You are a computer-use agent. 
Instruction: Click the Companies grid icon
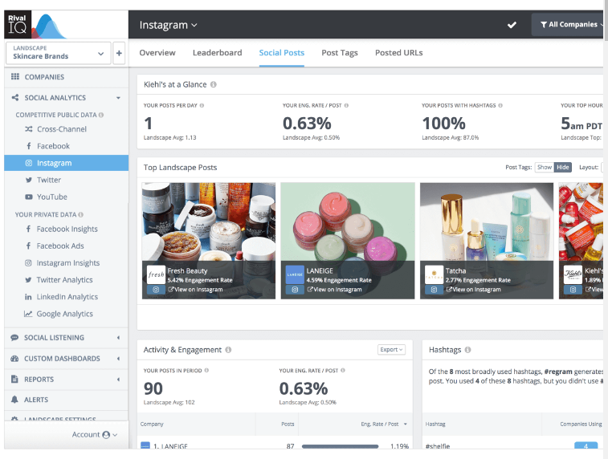click(15, 76)
